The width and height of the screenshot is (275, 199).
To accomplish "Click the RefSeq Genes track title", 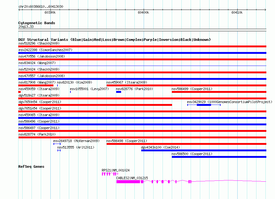I will [31, 167].
